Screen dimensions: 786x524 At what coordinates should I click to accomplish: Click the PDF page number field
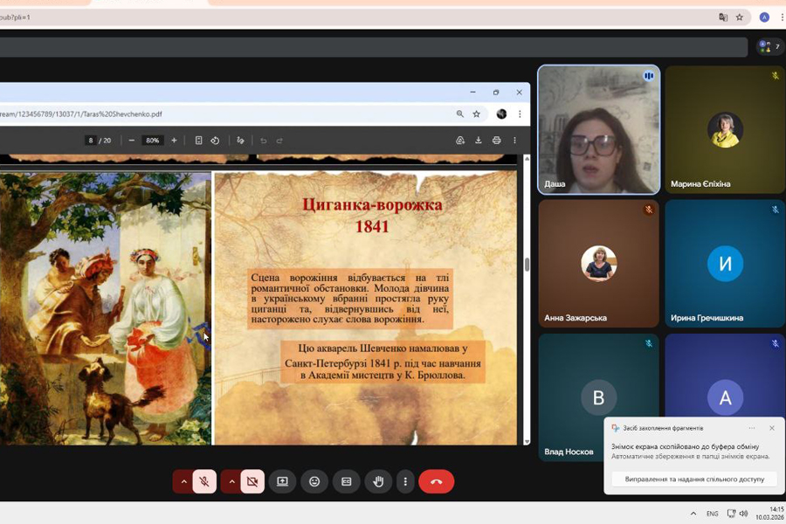click(x=91, y=141)
